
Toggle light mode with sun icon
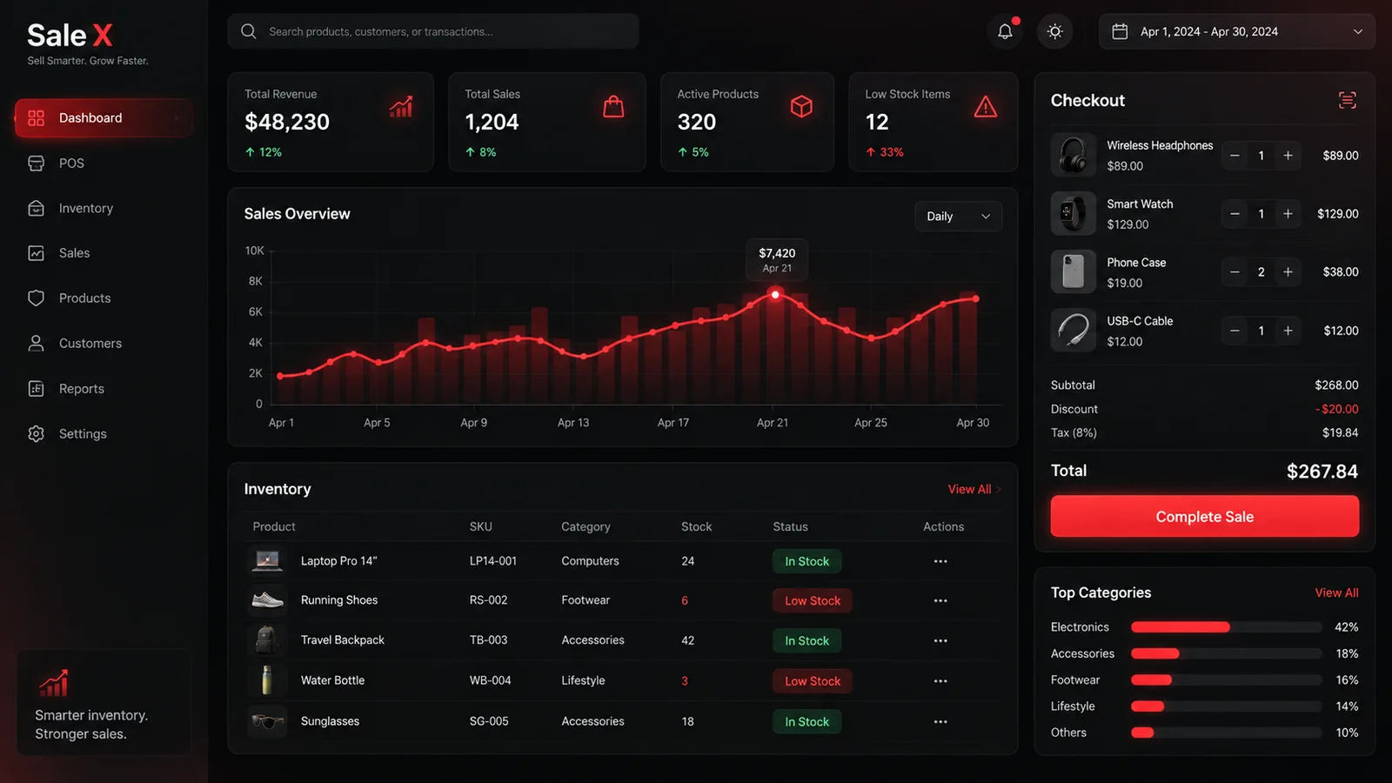1055,31
